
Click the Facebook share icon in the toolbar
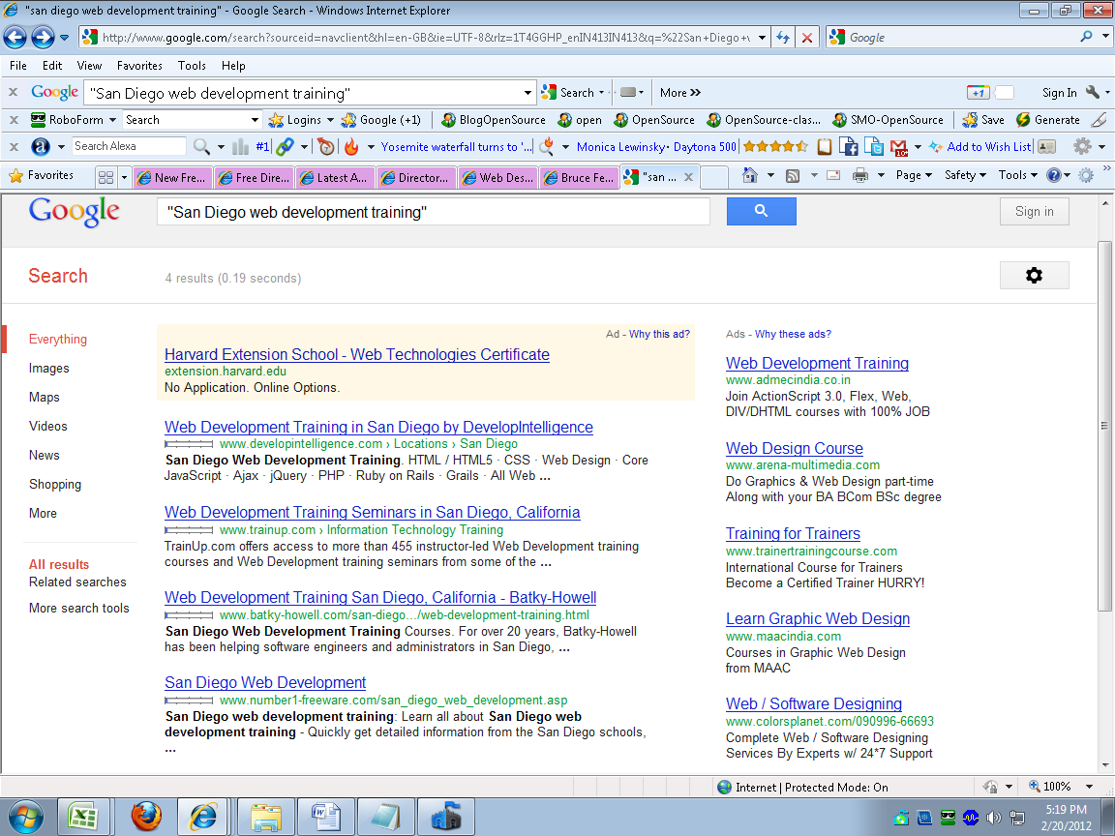850,147
